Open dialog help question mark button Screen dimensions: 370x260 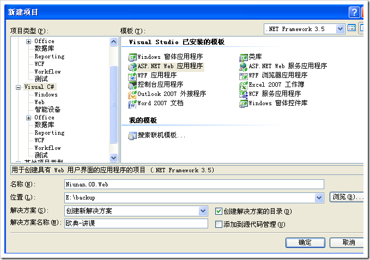tap(354, 12)
